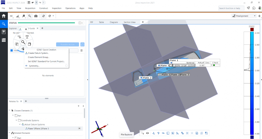Open the grid apps icon in sidebar
This screenshot has height=139, width=262.
coord(4,40)
